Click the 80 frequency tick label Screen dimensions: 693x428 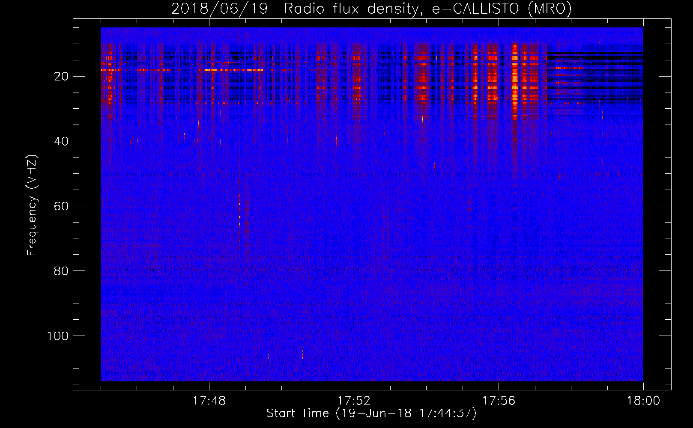tap(62, 271)
